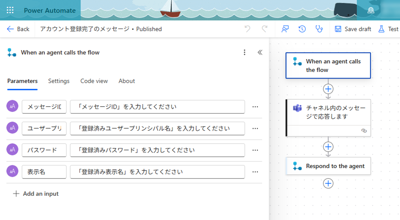Image resolution: width=400 pixels, height=220 pixels.
Task: Click the 登録済みユーザープリンシパル名 description field
Action: tap(158, 129)
